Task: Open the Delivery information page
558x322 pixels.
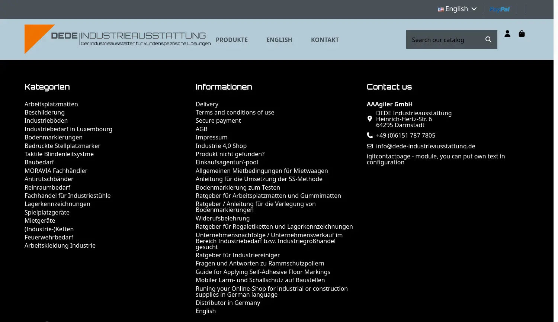Action: click(x=207, y=104)
